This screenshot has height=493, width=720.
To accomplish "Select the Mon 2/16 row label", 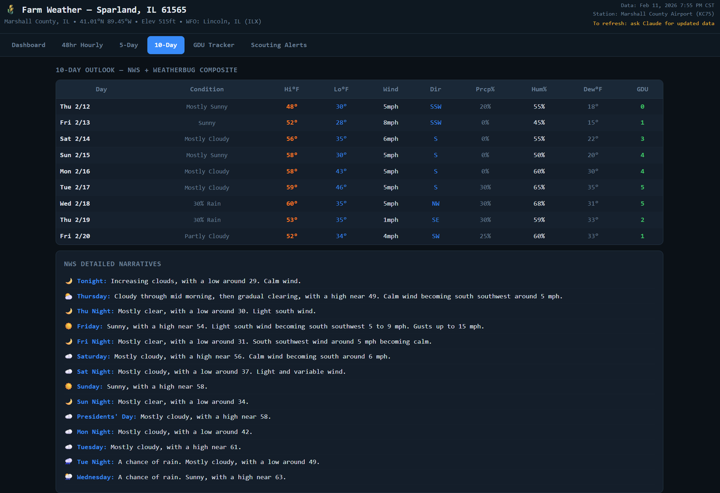I will tap(75, 172).
